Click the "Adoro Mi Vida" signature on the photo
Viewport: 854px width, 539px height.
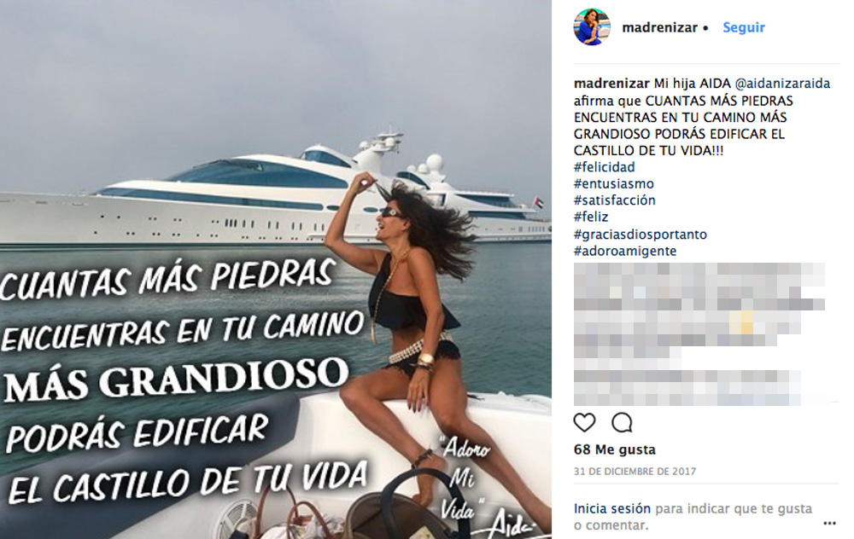465,478
